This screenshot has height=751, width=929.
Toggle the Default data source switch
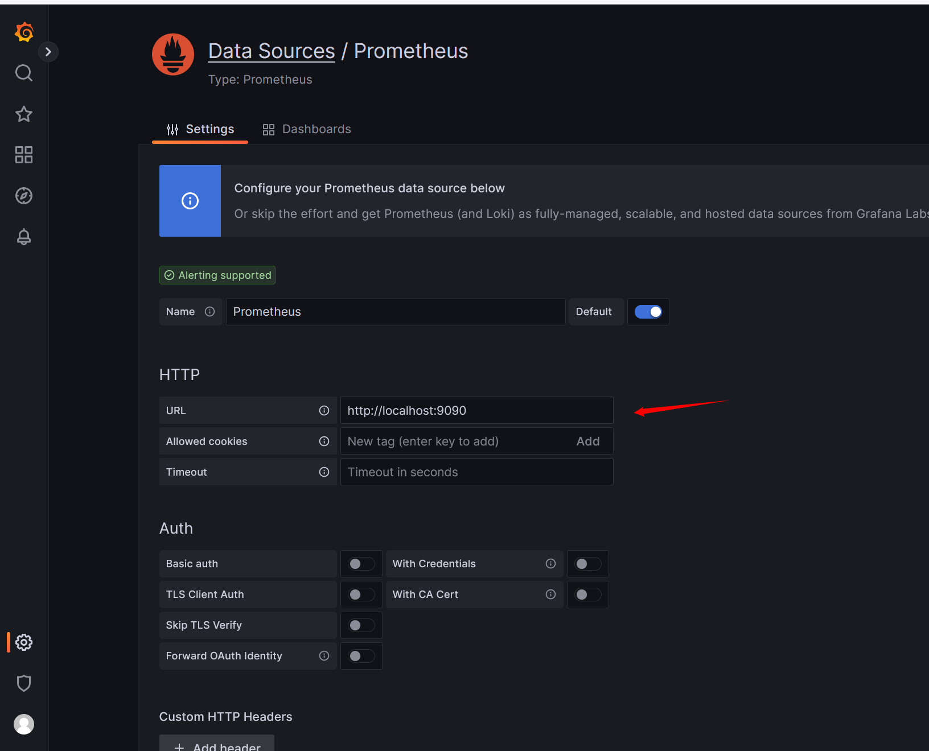(x=648, y=312)
